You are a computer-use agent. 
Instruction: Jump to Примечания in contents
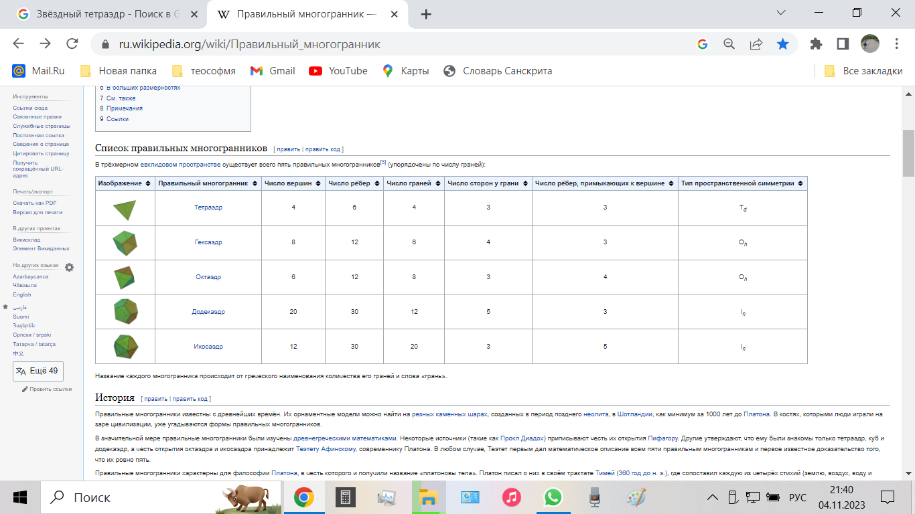[x=125, y=108]
